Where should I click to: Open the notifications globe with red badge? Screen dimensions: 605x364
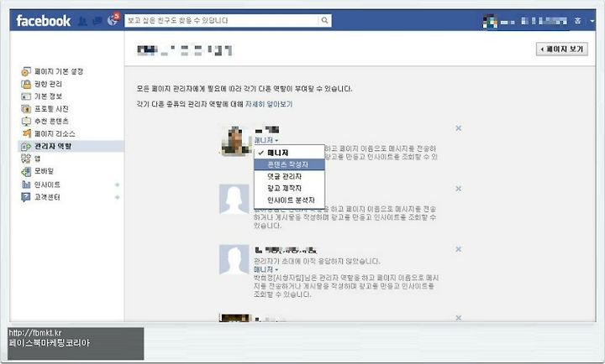[x=113, y=19]
